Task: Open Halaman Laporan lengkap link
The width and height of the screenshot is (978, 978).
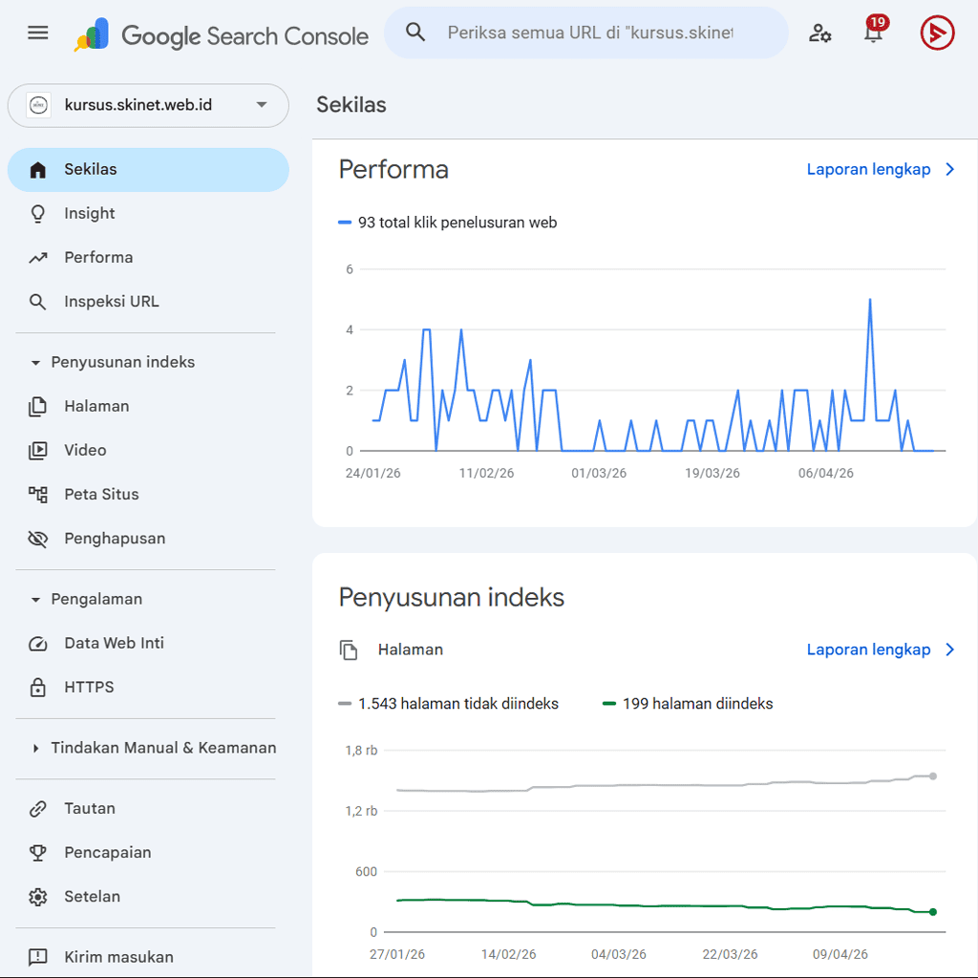Action: (869, 649)
